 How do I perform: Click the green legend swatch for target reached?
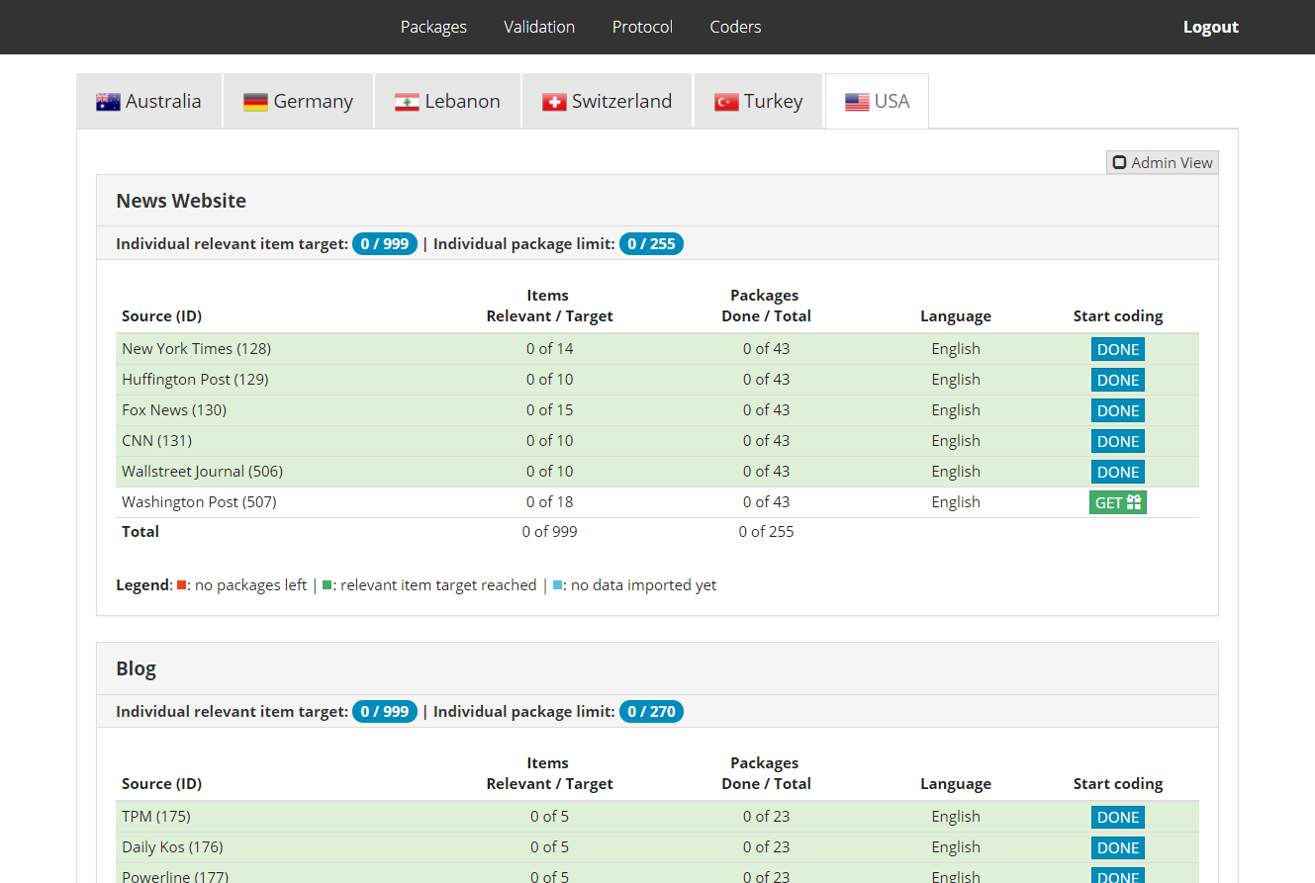(x=328, y=584)
